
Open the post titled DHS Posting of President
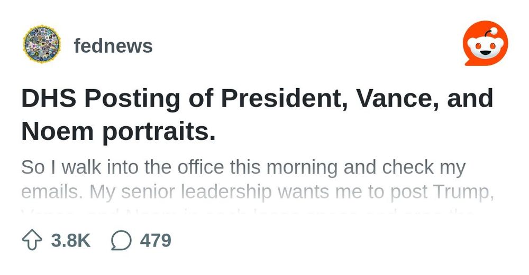pyautogui.click(x=257, y=115)
